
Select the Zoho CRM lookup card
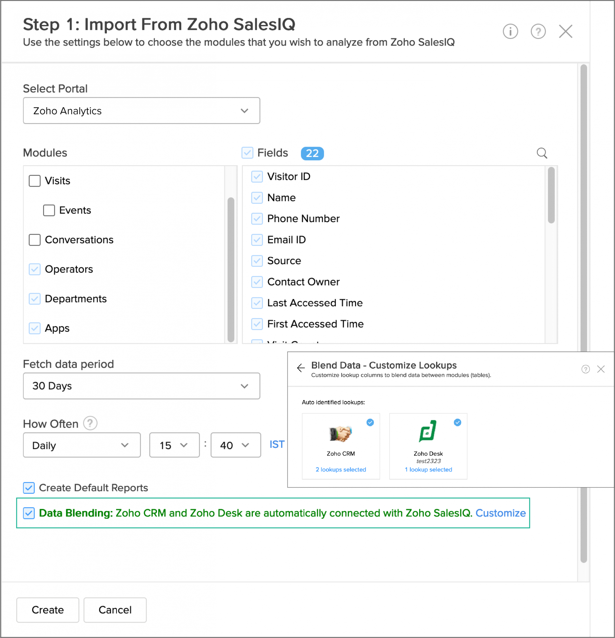[341, 446]
